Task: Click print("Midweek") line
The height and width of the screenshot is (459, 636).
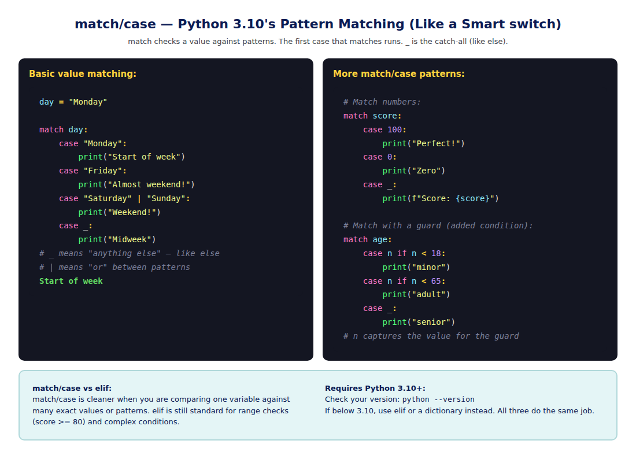Action: coord(117,240)
